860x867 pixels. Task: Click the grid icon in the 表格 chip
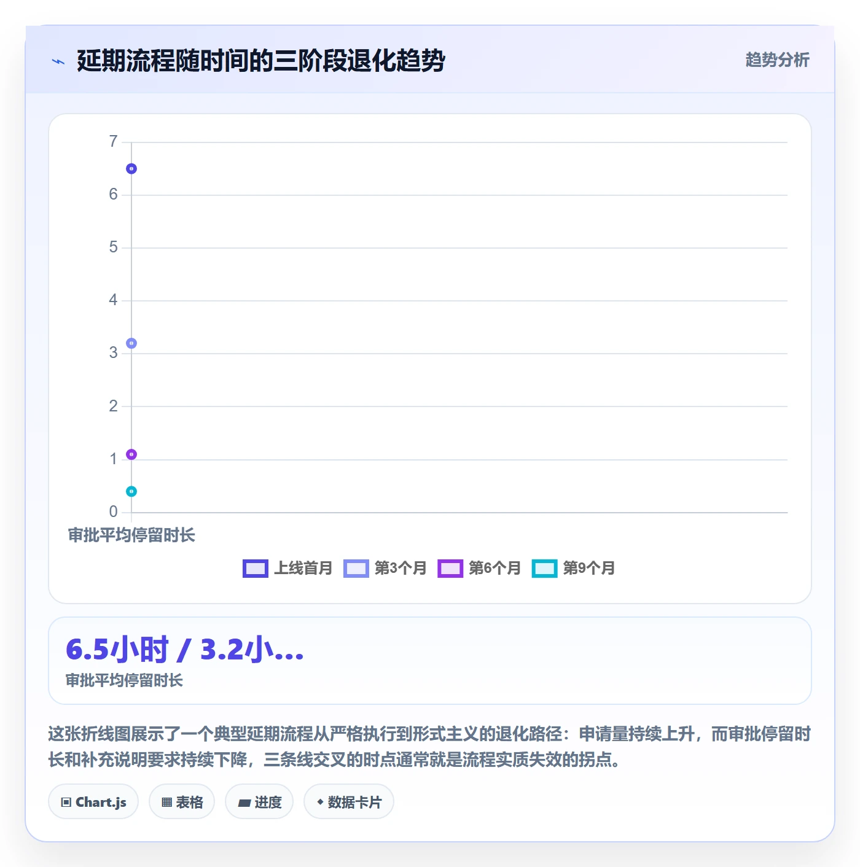[x=166, y=803]
